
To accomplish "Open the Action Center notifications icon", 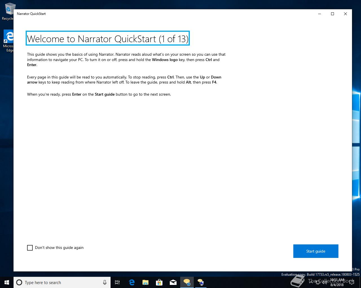I will [x=352, y=282].
